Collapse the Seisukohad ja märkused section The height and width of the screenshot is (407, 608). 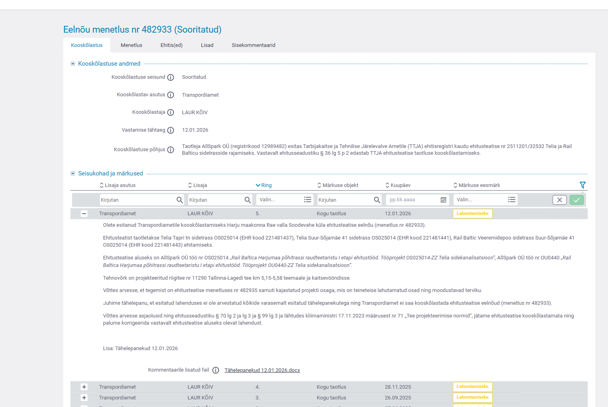point(73,173)
